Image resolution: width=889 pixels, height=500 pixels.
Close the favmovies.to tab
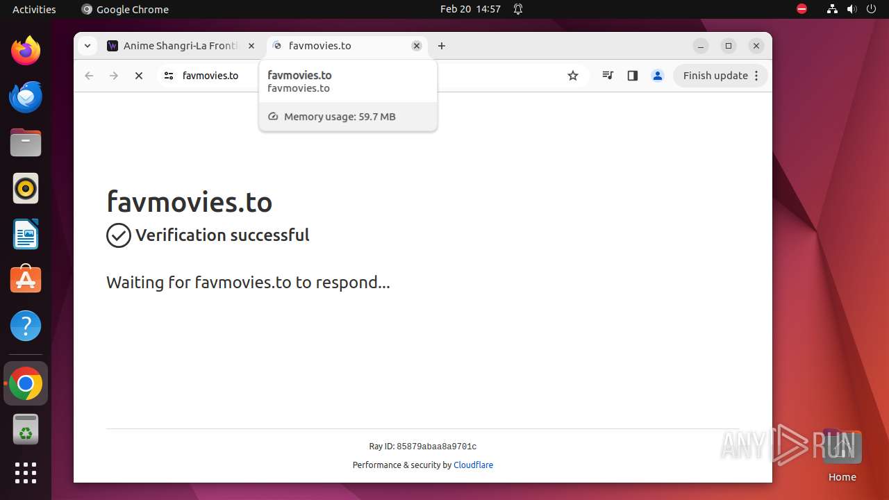coord(417,46)
